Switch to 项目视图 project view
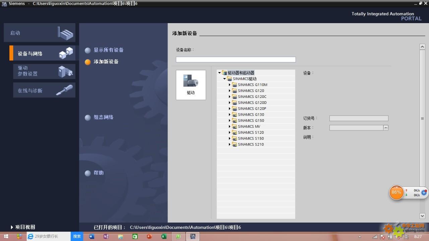Viewport: 429px width, 241px height. click(x=23, y=227)
